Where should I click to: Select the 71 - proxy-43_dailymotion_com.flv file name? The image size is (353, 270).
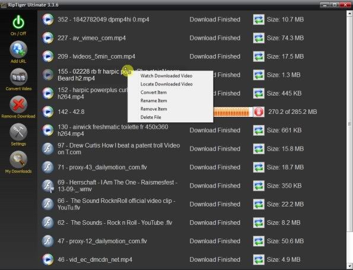pos(102,167)
